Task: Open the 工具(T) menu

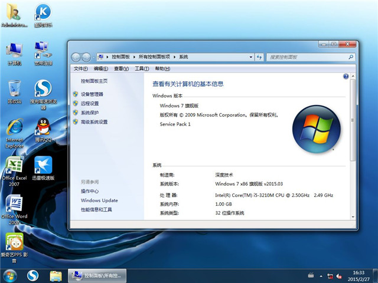Action: 142,68
